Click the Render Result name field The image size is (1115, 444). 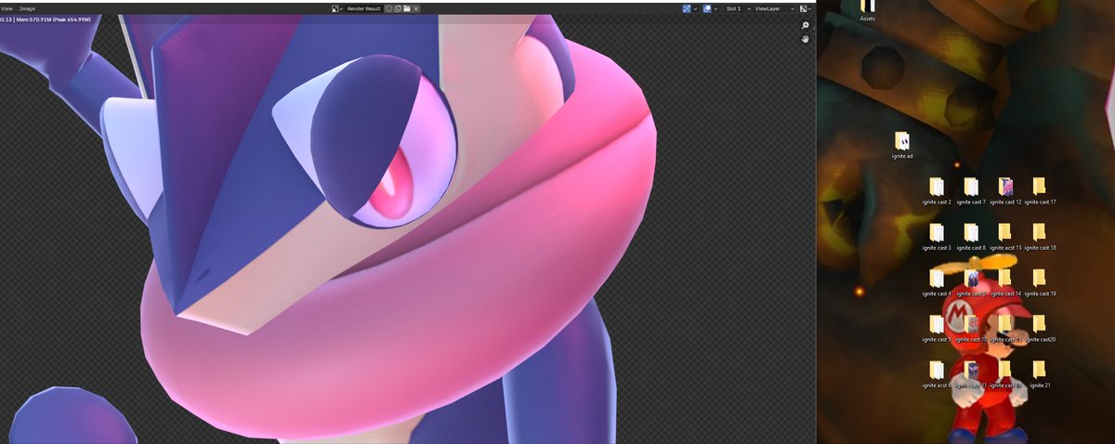tap(364, 8)
